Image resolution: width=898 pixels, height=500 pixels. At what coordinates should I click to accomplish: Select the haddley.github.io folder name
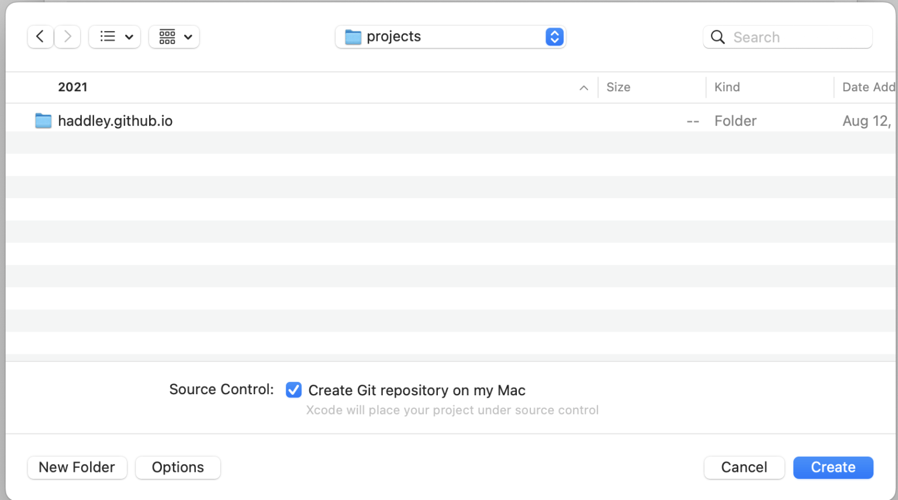(115, 121)
